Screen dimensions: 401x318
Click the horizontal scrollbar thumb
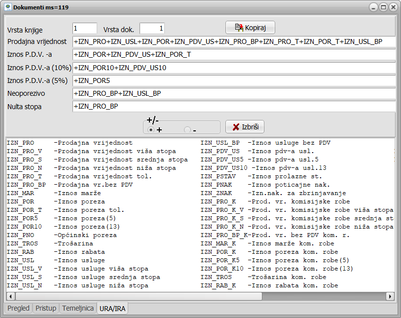(148, 296)
